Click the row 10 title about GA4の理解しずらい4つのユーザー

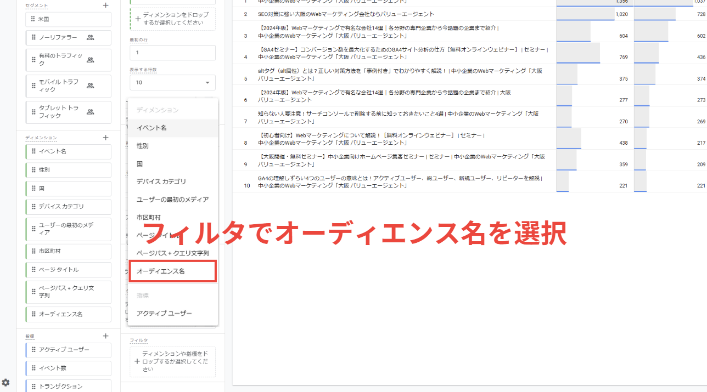click(x=400, y=181)
